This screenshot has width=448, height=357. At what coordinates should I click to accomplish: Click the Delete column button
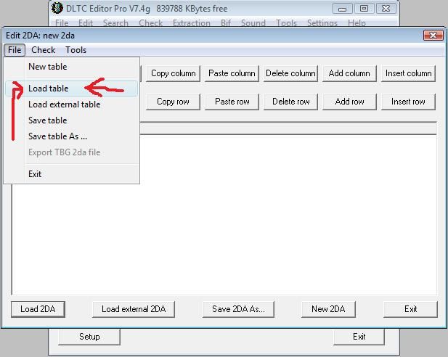point(290,73)
